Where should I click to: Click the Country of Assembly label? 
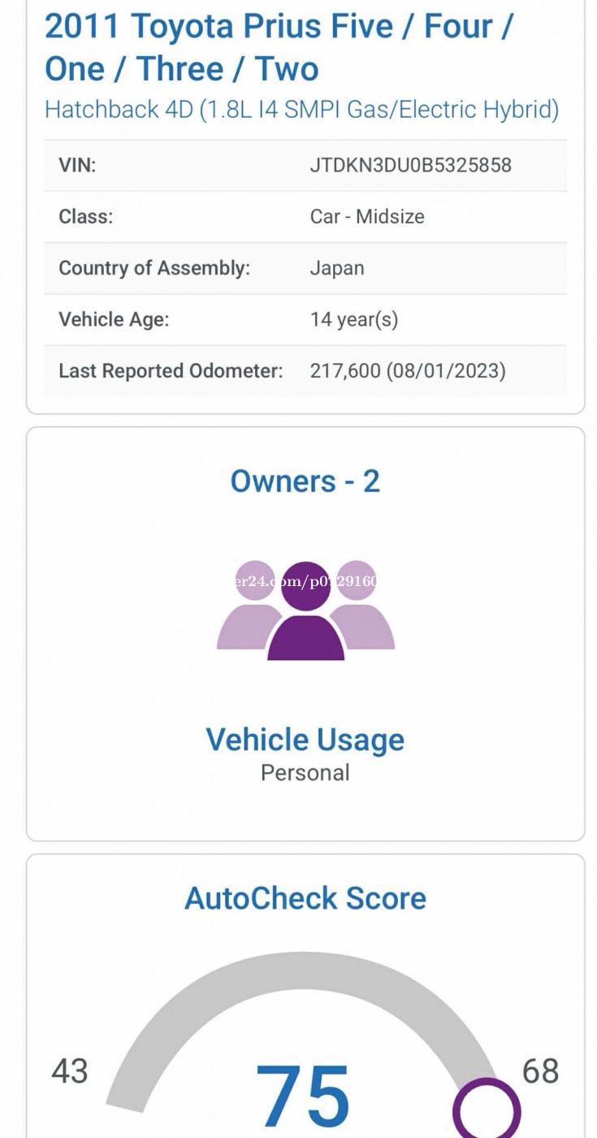[x=154, y=268]
